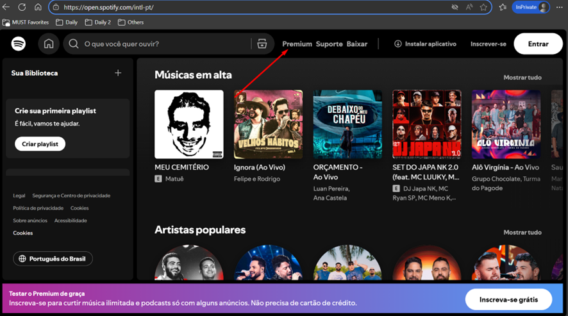Click Inscrever-se link
This screenshot has width=568, height=316.
tap(489, 44)
